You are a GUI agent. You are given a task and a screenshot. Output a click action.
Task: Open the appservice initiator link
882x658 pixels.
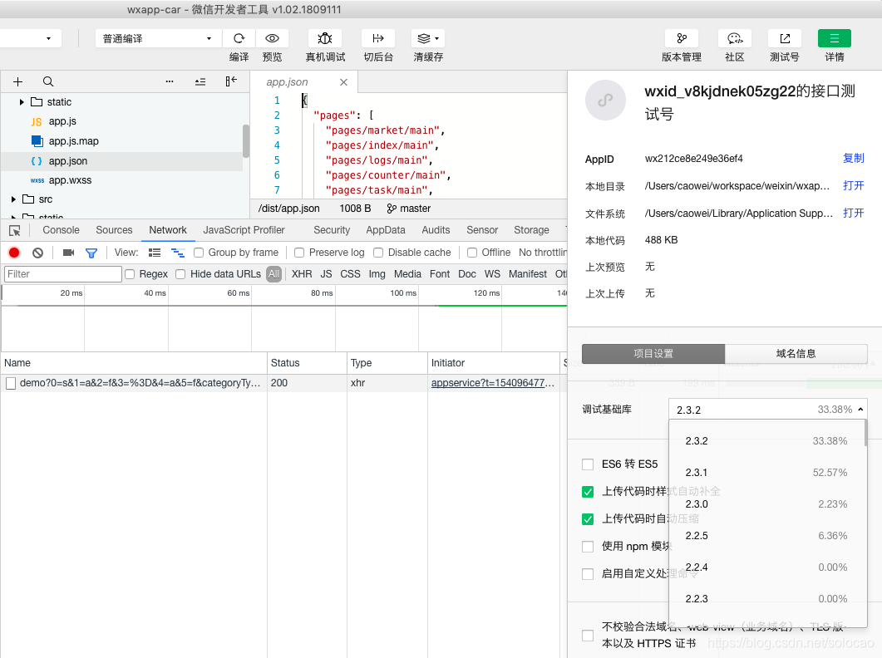click(493, 383)
